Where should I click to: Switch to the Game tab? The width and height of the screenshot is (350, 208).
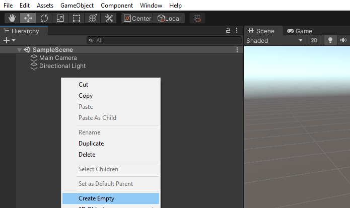coord(300,31)
